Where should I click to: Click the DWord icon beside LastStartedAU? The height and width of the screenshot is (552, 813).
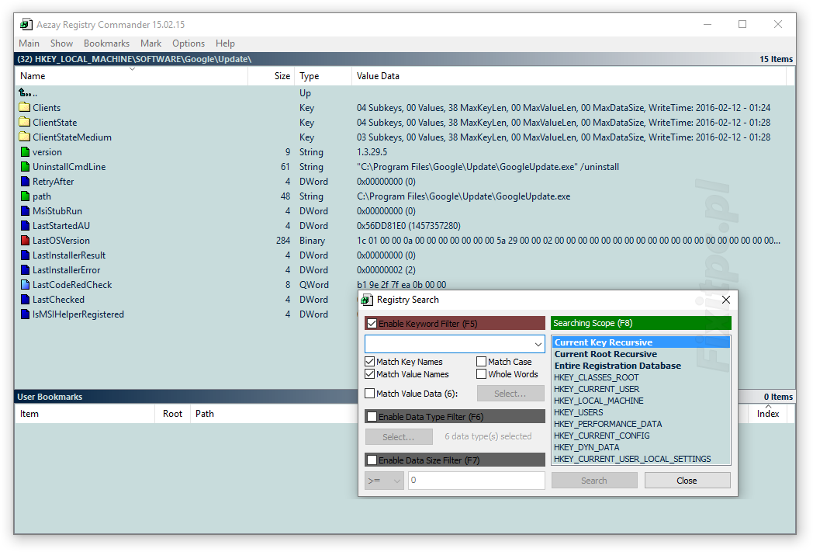[25, 226]
